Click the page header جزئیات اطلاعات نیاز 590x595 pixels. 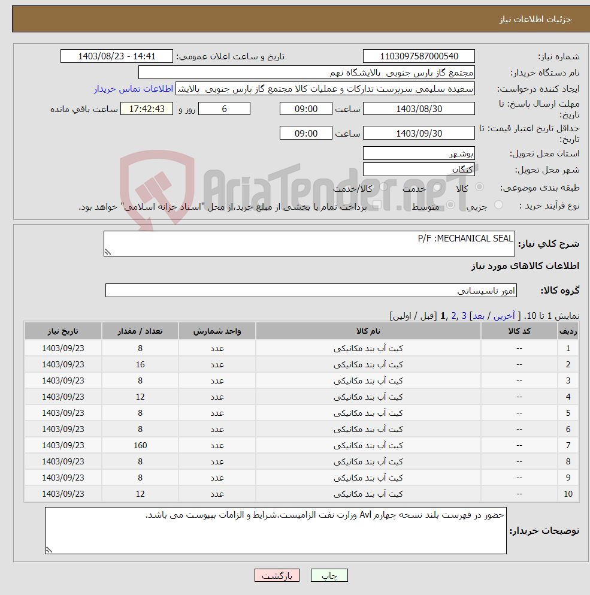click(535, 19)
